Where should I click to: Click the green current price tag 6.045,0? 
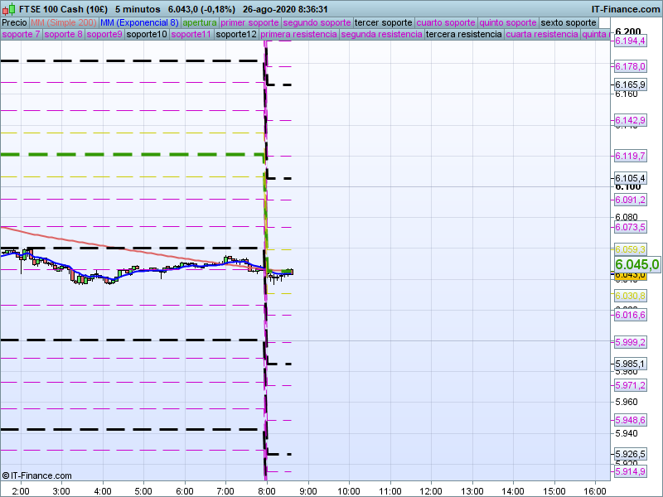[x=637, y=264]
